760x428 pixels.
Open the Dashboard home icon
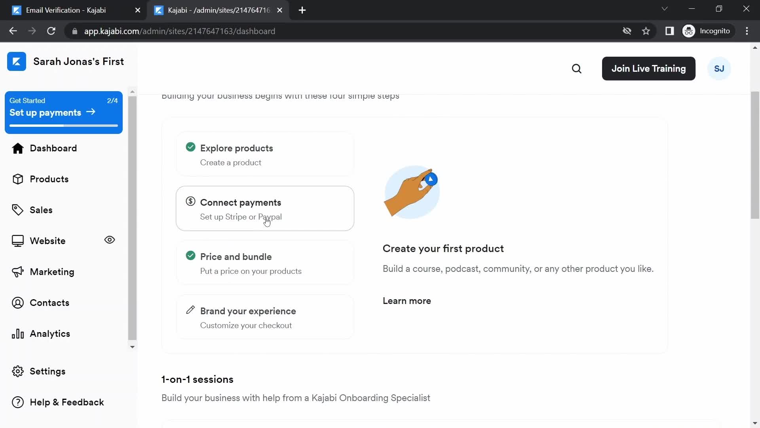[x=17, y=148]
